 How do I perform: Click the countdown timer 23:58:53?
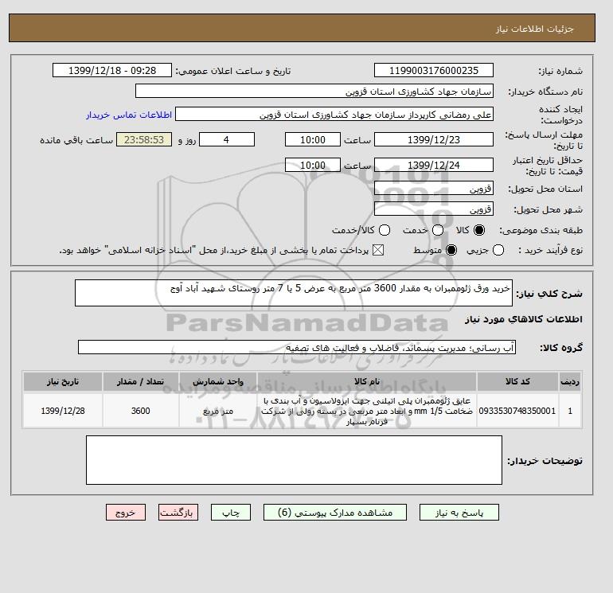pos(144,139)
